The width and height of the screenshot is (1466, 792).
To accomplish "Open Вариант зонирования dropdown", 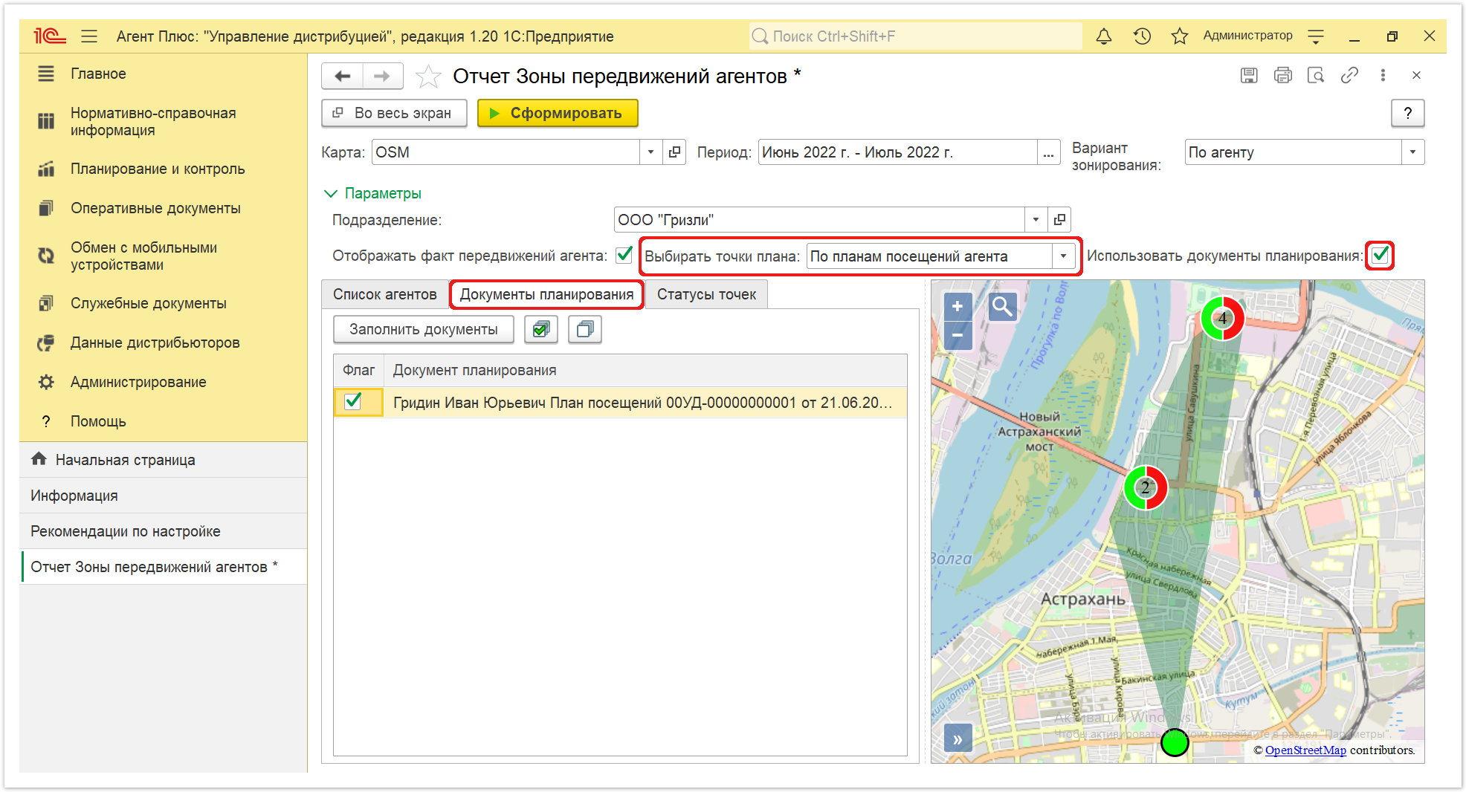I will tap(1412, 152).
